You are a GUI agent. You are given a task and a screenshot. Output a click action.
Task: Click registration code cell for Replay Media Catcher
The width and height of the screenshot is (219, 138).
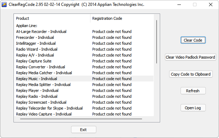[x=112, y=73]
